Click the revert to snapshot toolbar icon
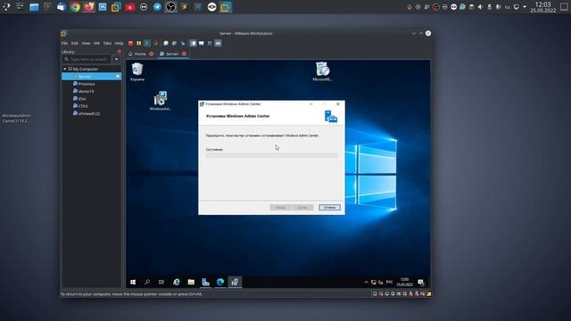Screen dimensions: 571x321 pos(174,44)
